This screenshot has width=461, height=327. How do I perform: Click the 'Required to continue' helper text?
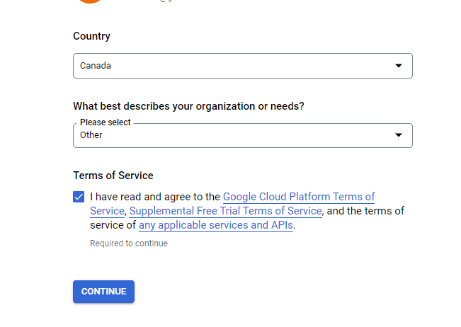[129, 243]
